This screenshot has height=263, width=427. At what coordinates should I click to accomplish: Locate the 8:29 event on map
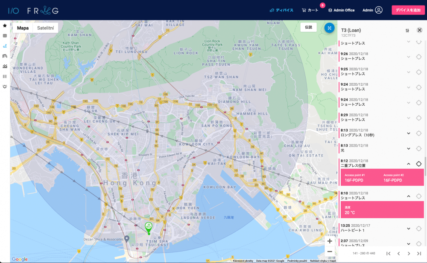coord(418,118)
